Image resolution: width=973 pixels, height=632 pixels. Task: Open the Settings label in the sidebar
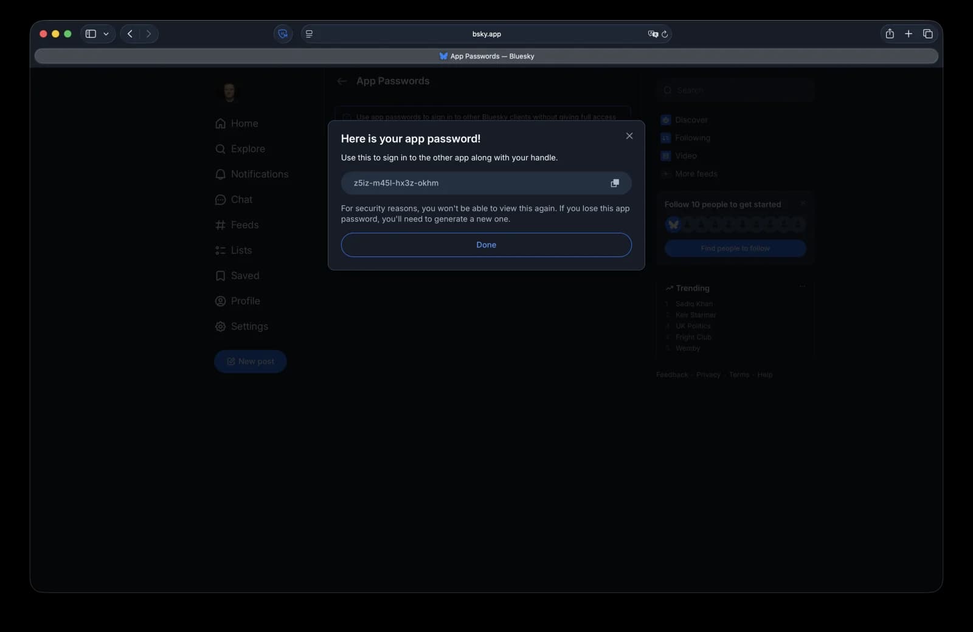pos(249,326)
